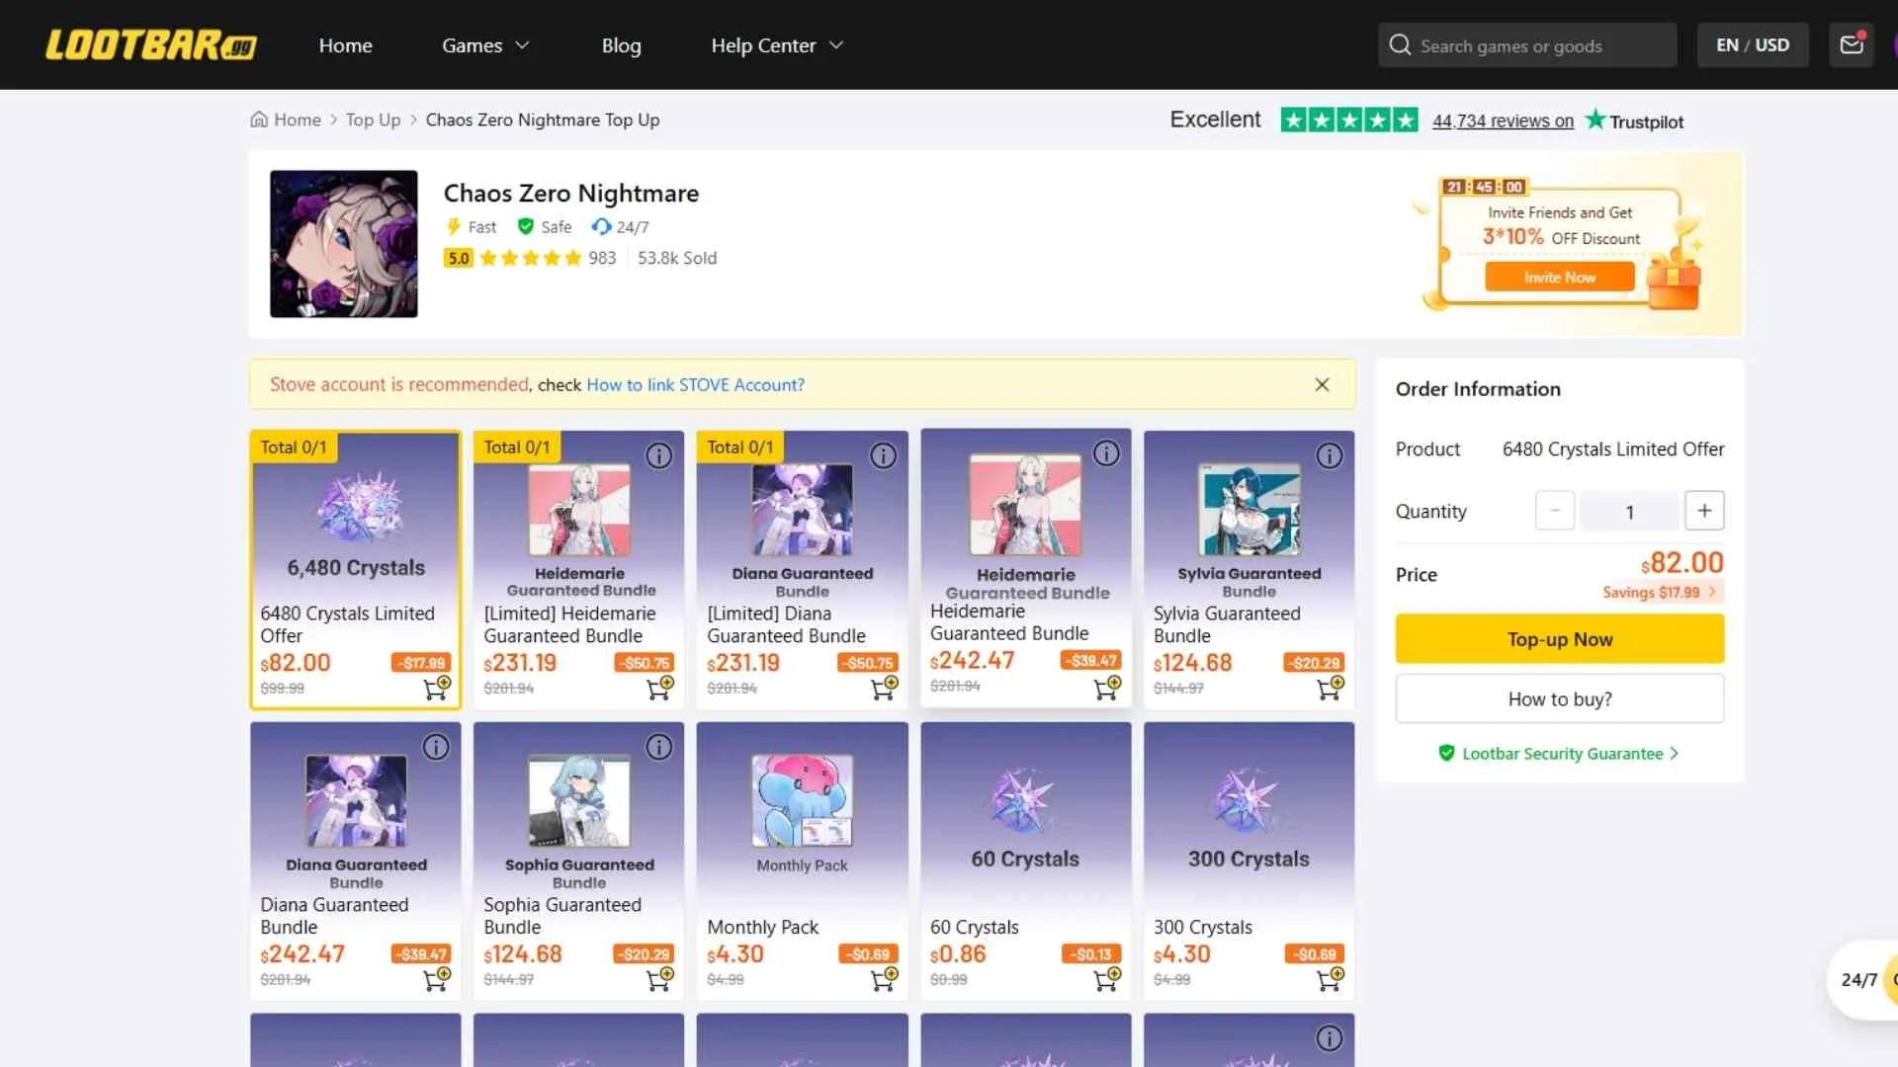This screenshot has height=1067, width=1898.
Task: Add 6480 Crystals Limited Offer to cart
Action: point(437,688)
